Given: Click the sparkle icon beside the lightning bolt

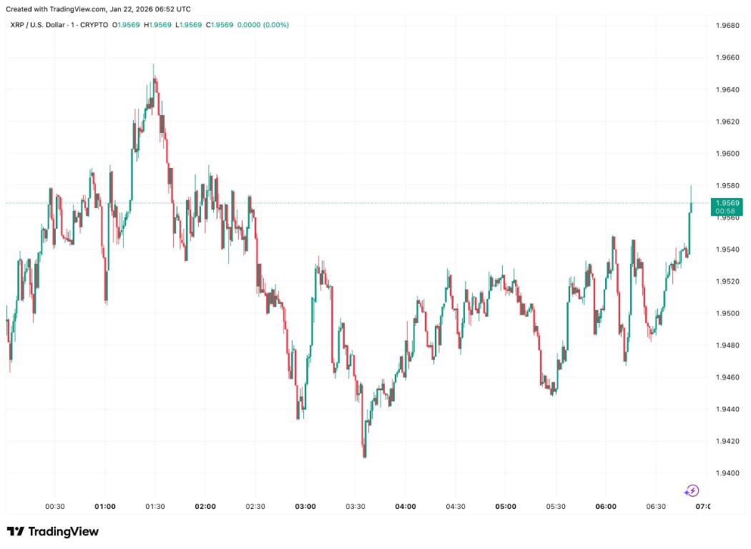Looking at the screenshot, I should tap(686, 493).
